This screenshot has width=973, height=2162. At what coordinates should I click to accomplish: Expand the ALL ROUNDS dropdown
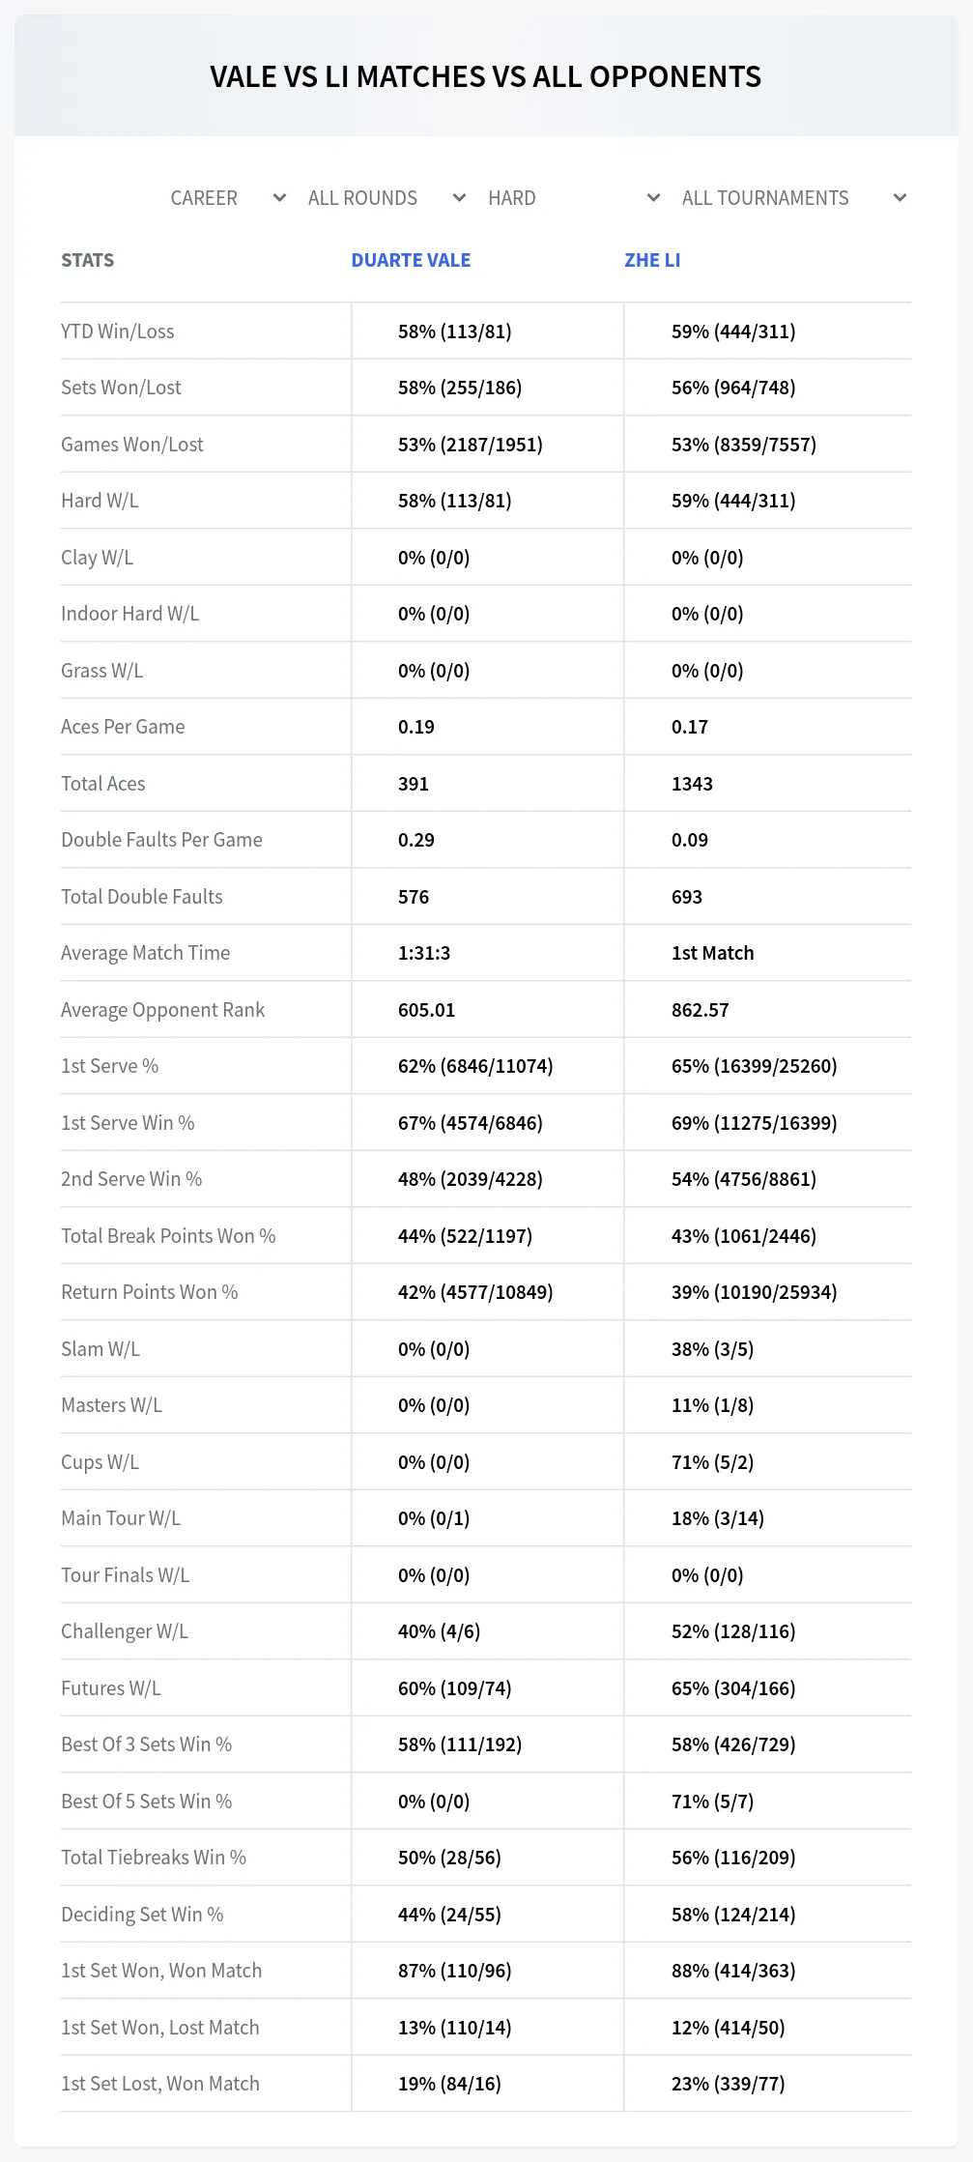387,198
